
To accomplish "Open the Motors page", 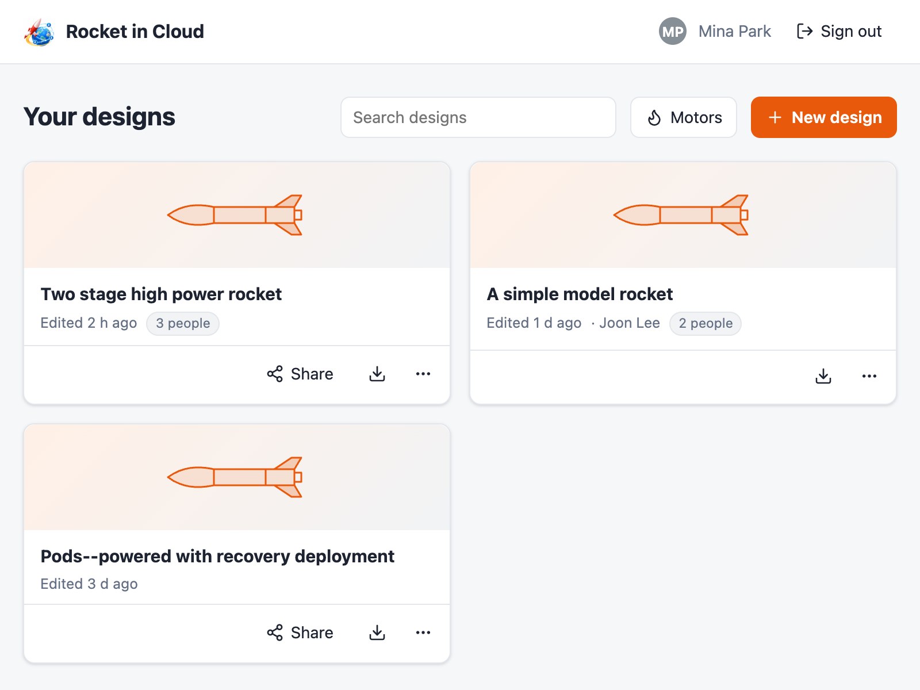I will point(684,117).
